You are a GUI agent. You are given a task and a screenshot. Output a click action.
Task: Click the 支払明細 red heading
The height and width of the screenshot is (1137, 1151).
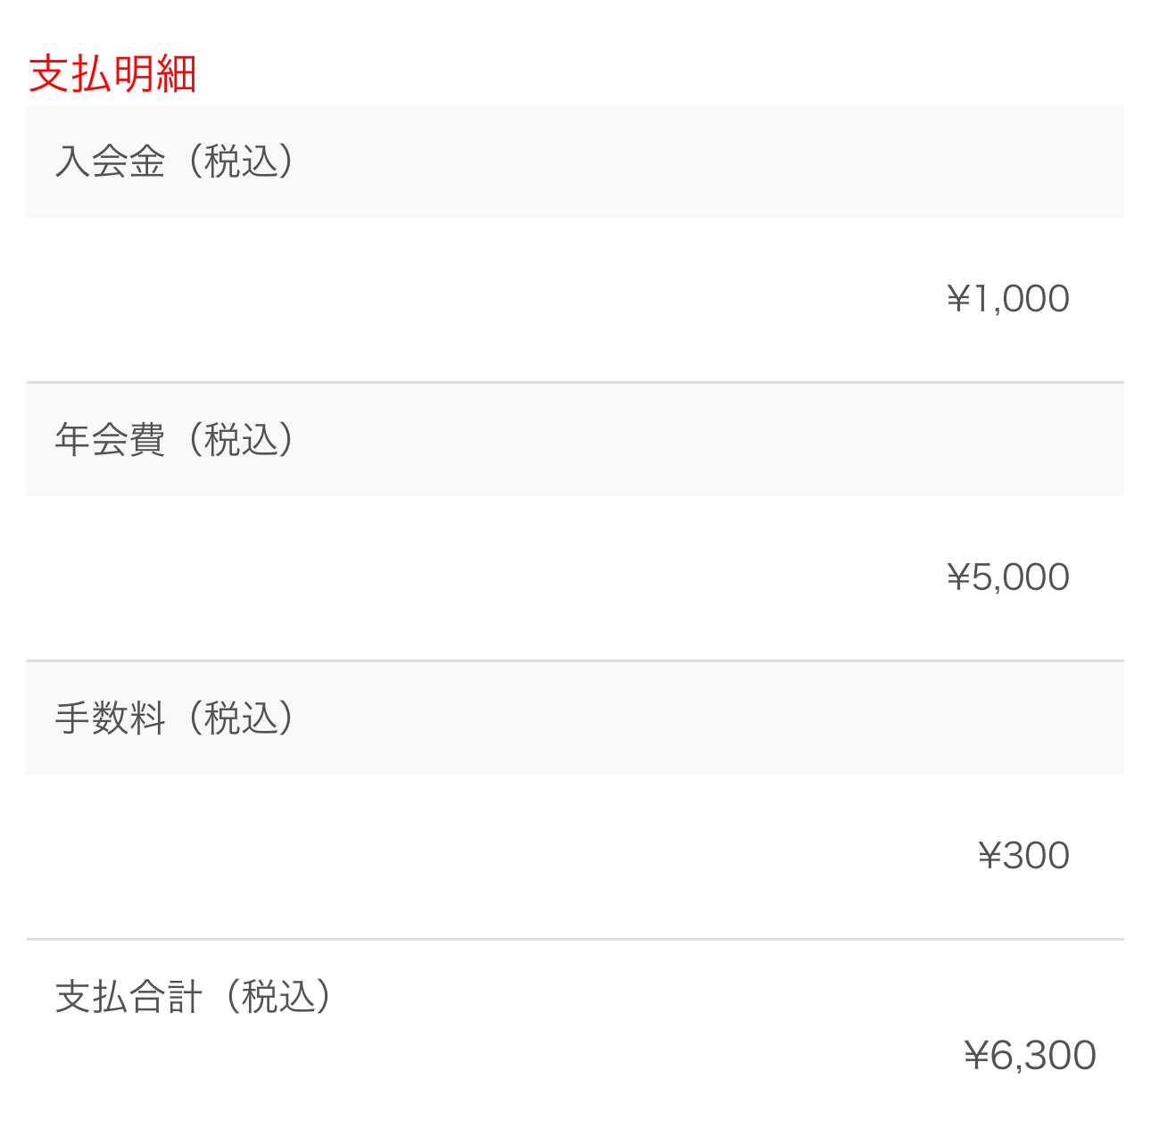tap(112, 73)
